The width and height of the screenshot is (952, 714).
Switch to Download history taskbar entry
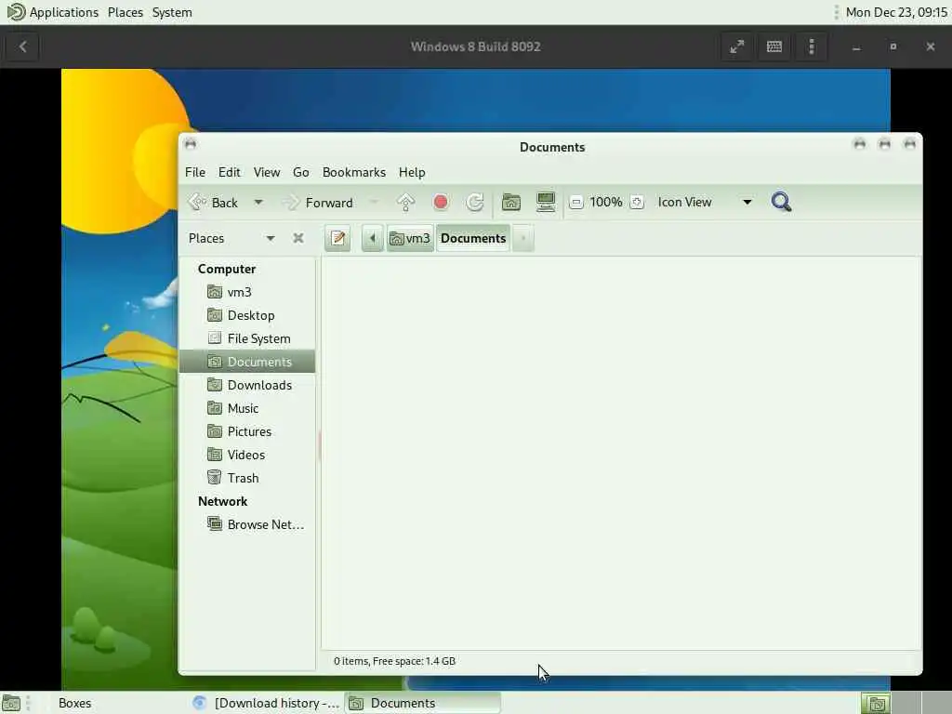click(x=266, y=703)
